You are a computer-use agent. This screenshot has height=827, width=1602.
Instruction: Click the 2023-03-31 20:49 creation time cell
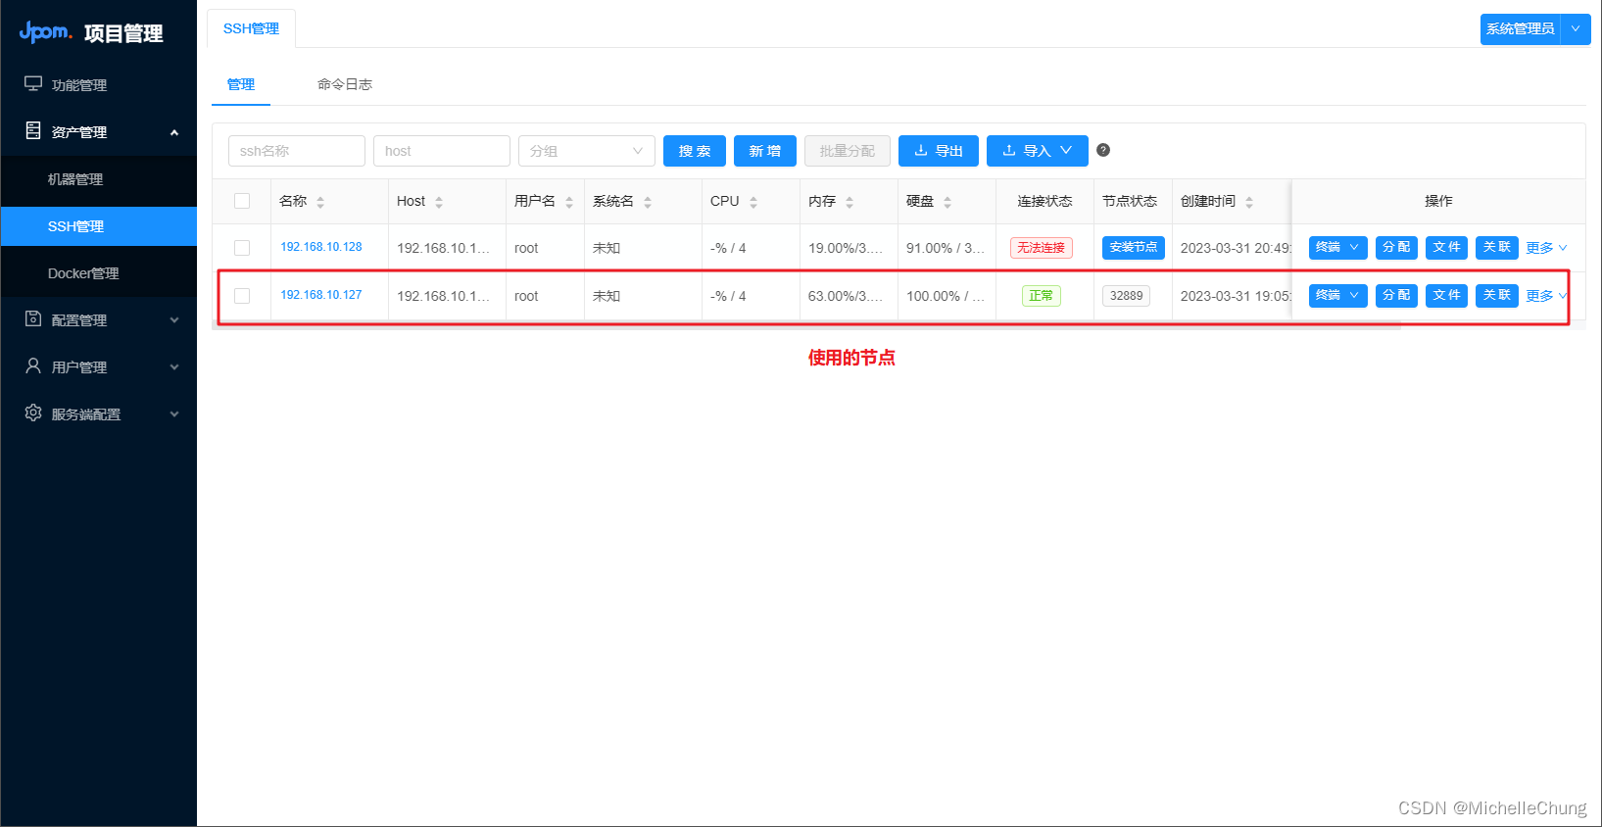click(1232, 248)
